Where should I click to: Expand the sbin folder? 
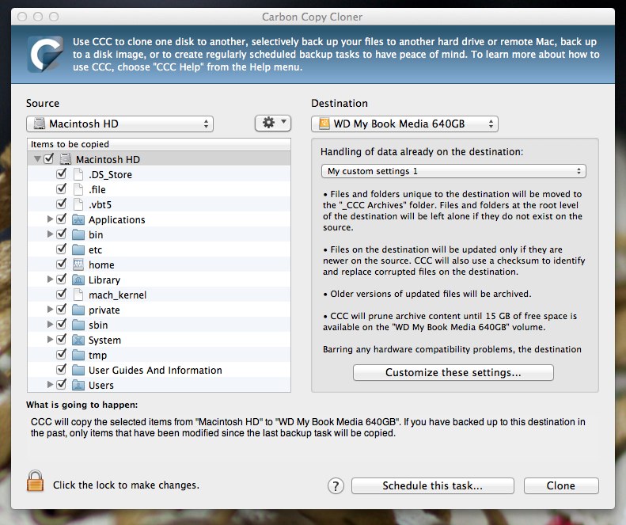click(50, 325)
